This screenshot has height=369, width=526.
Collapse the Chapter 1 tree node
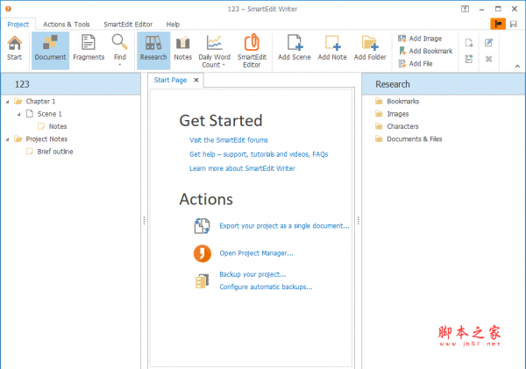pos(7,102)
